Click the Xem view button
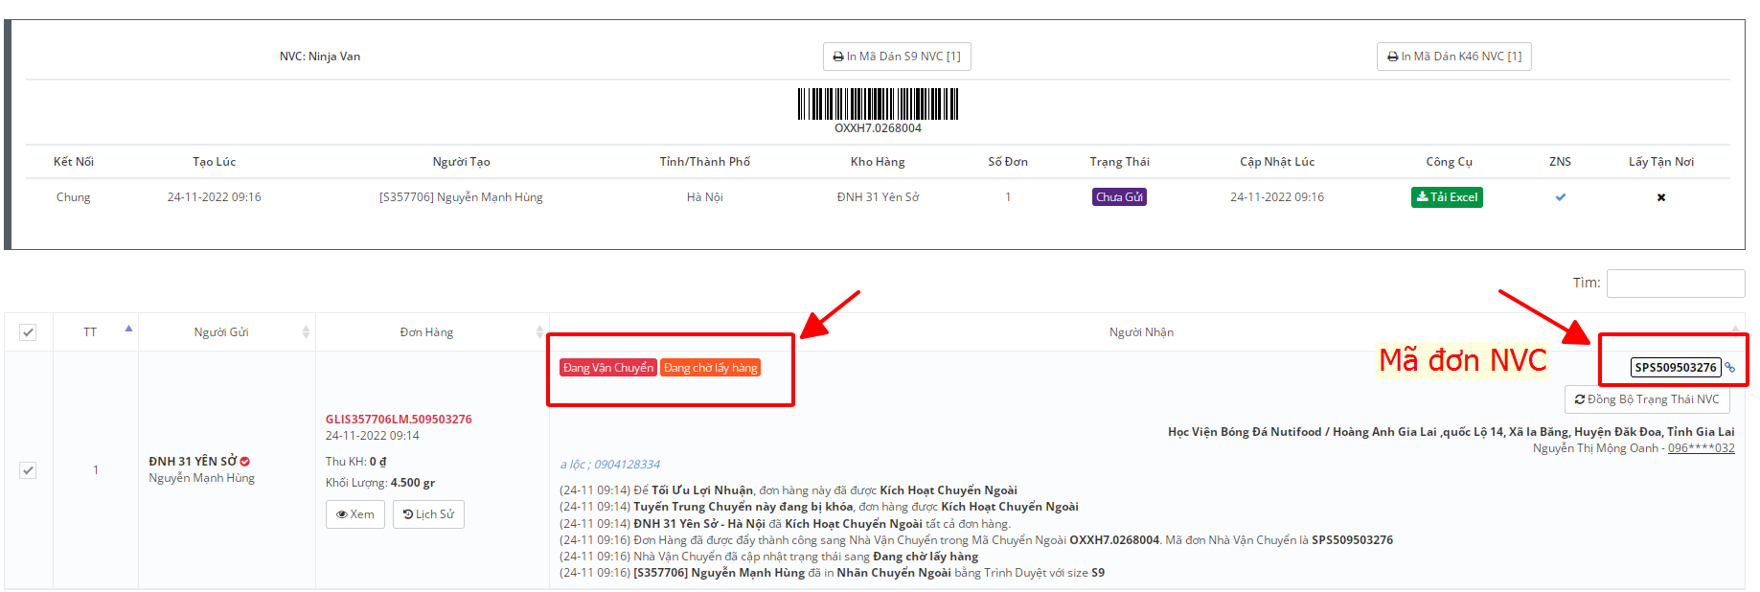Viewport: 1760px width, 592px height. 355,514
